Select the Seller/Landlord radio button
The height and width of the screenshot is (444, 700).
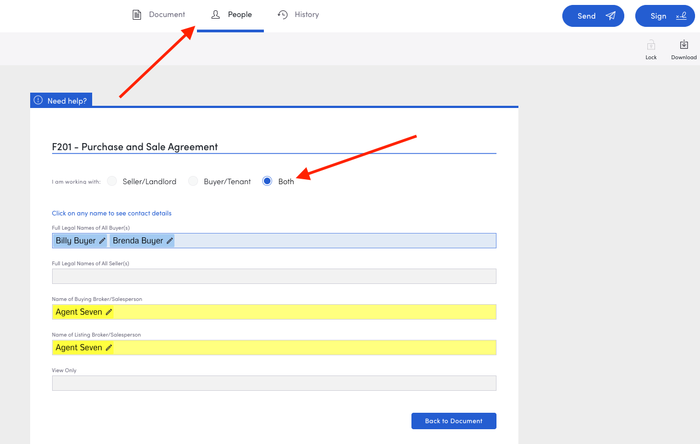[x=112, y=181]
